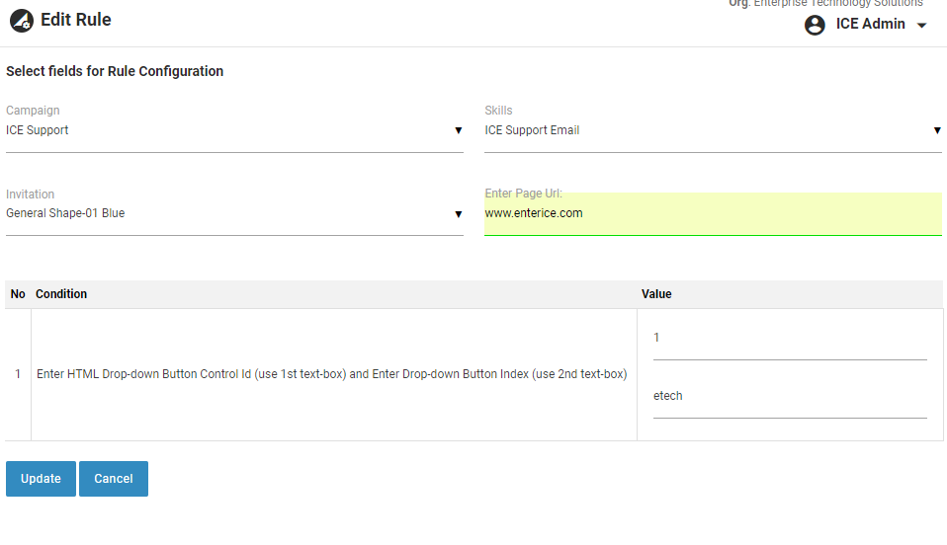Click the Edit Rule page icon
Screen dimensions: 947x545
[22, 21]
